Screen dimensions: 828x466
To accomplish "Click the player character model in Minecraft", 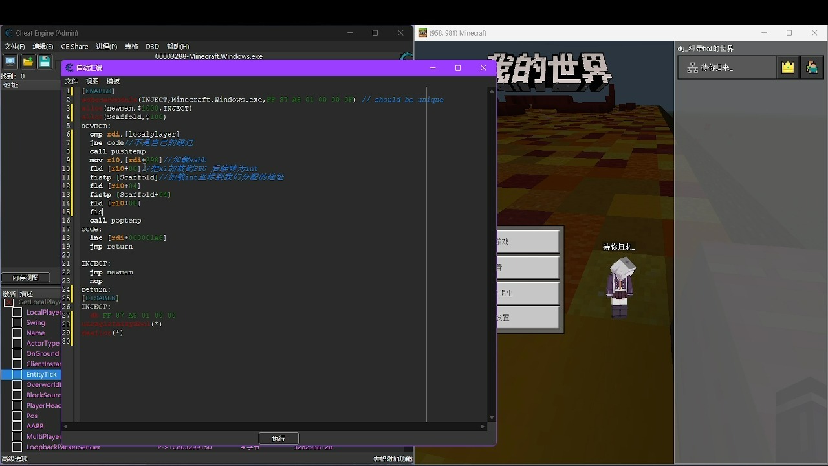I will click(620, 287).
